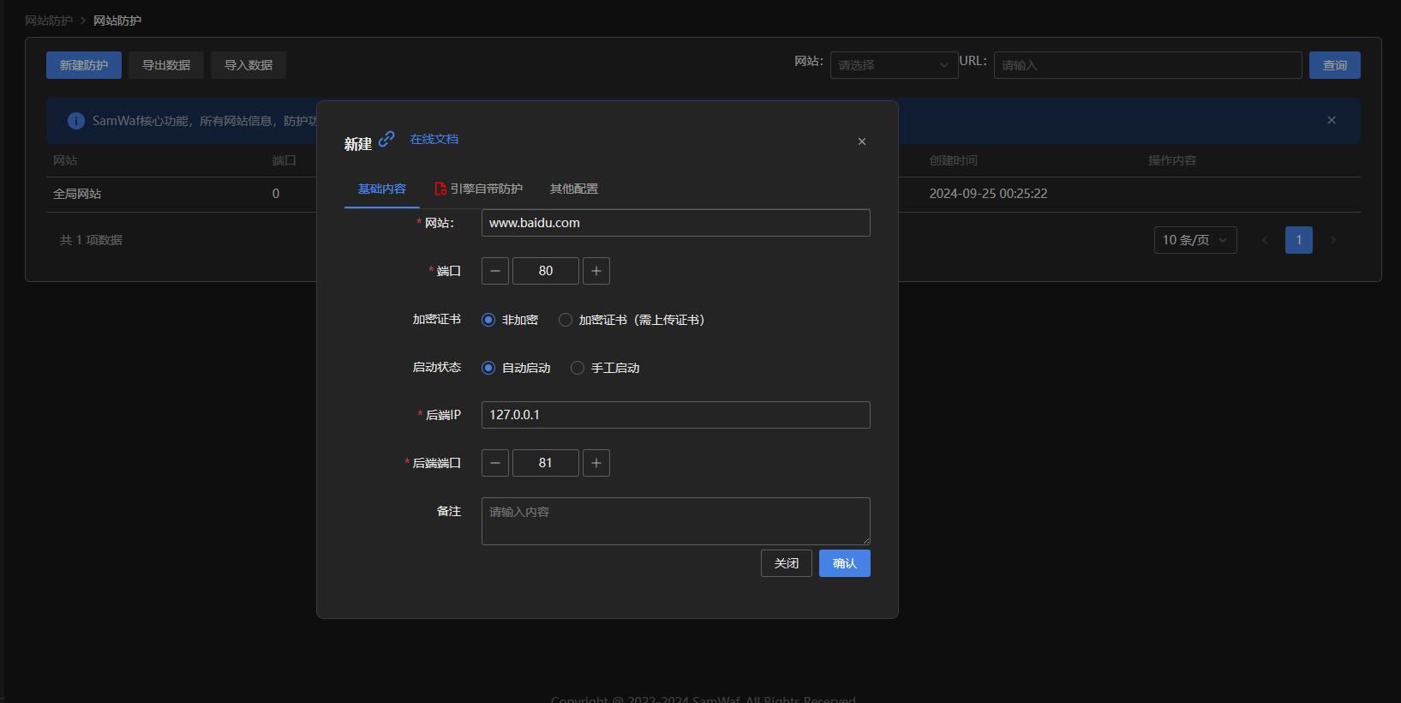Screen dimensions: 1401x703
Task: Switch to 引擎自带防护 tab
Action: (x=478, y=189)
